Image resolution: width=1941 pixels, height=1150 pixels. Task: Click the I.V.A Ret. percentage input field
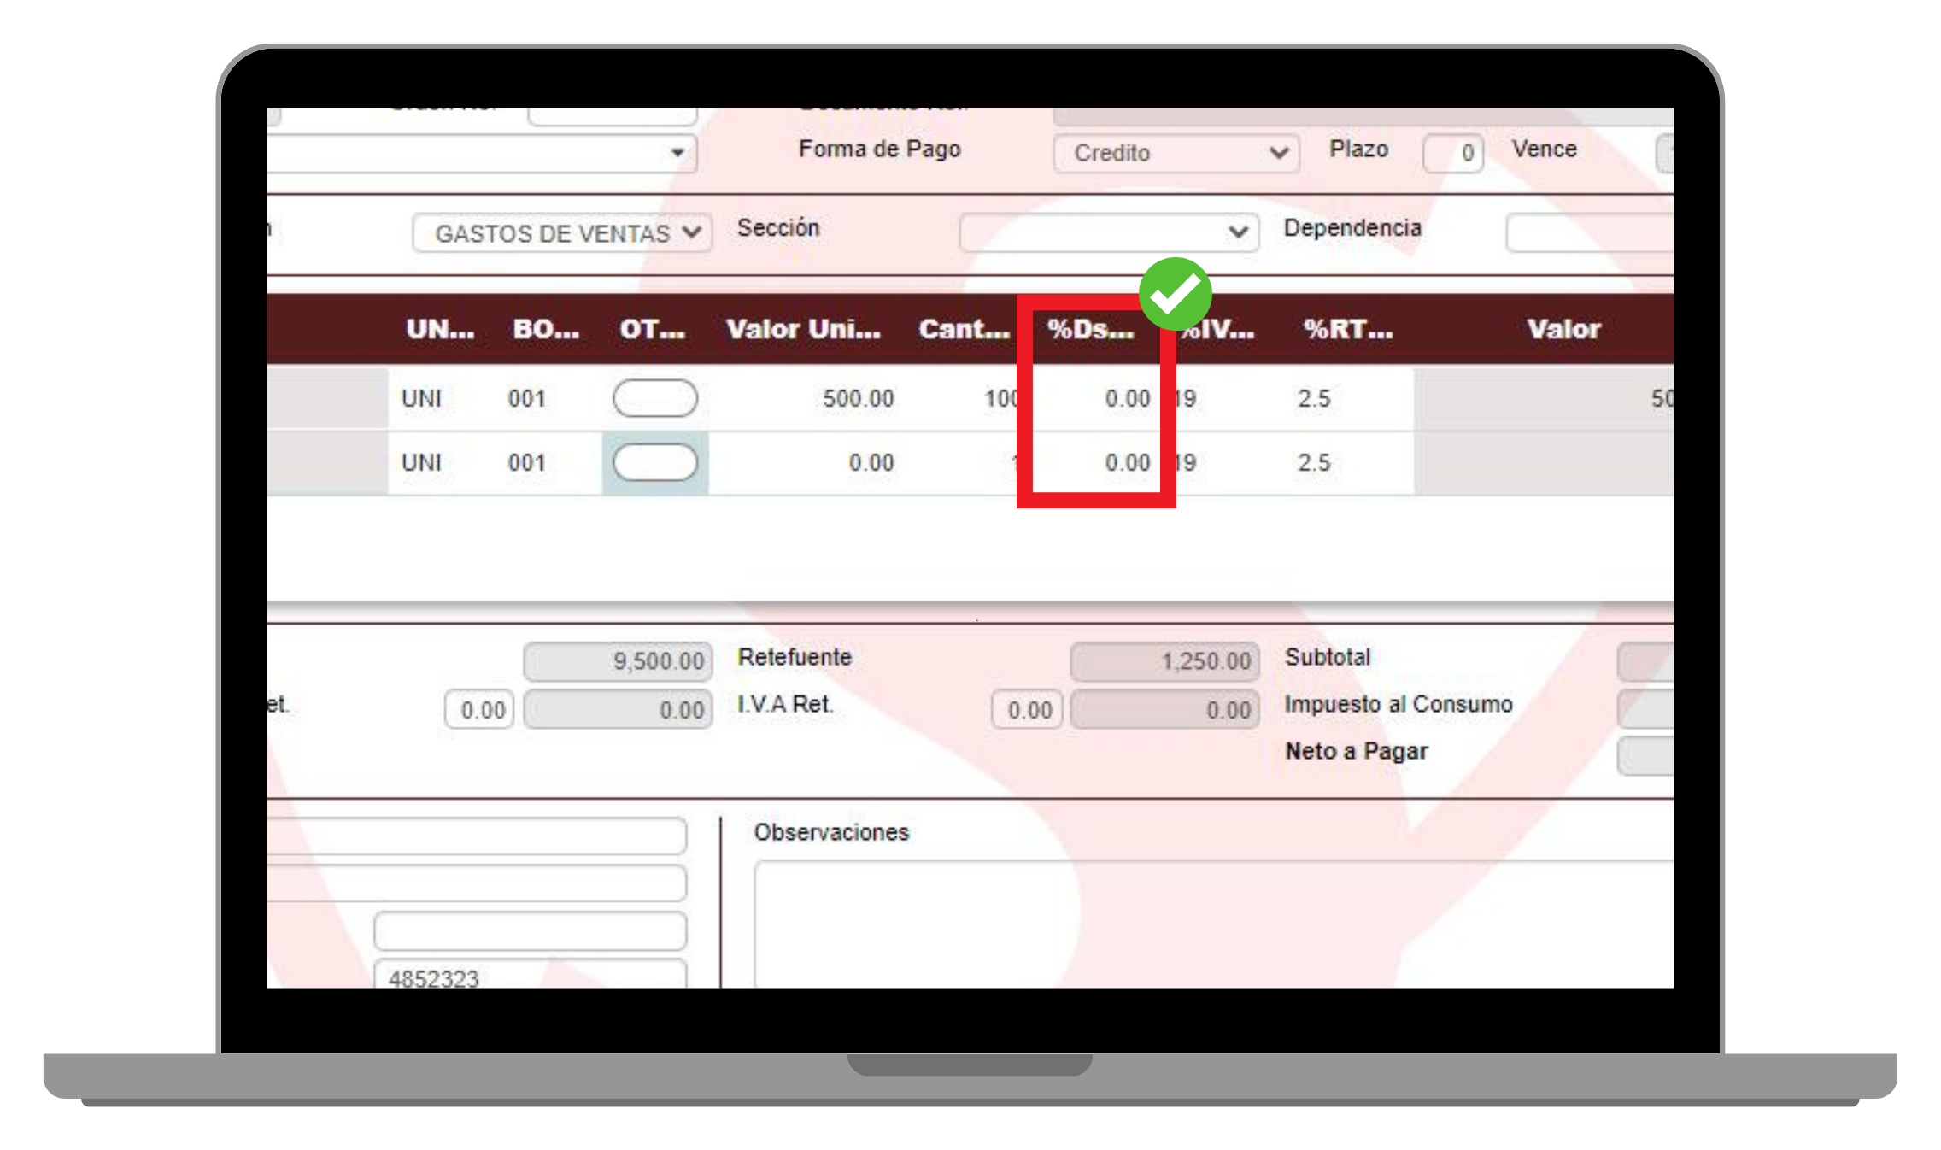(x=1028, y=710)
